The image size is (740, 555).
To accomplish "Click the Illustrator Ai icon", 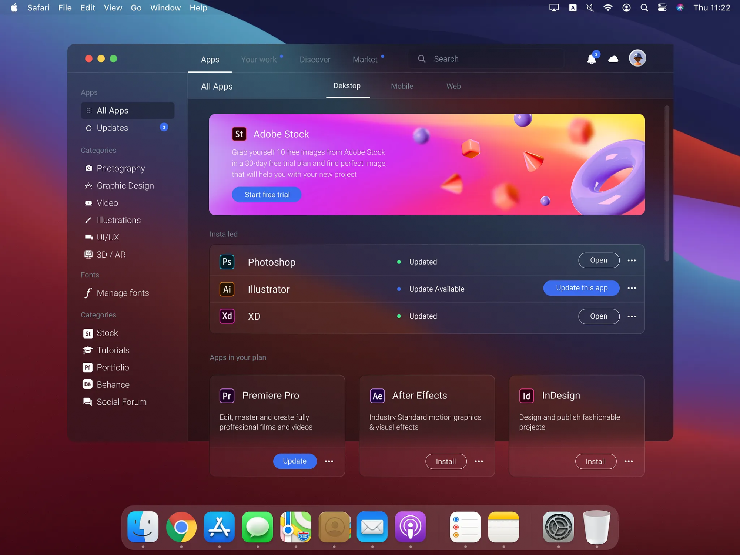I will tap(227, 289).
